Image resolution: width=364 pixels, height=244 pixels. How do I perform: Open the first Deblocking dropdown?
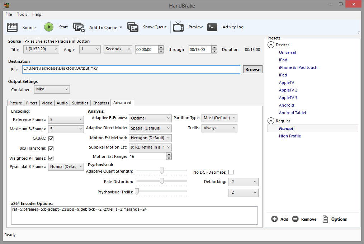click(x=243, y=182)
